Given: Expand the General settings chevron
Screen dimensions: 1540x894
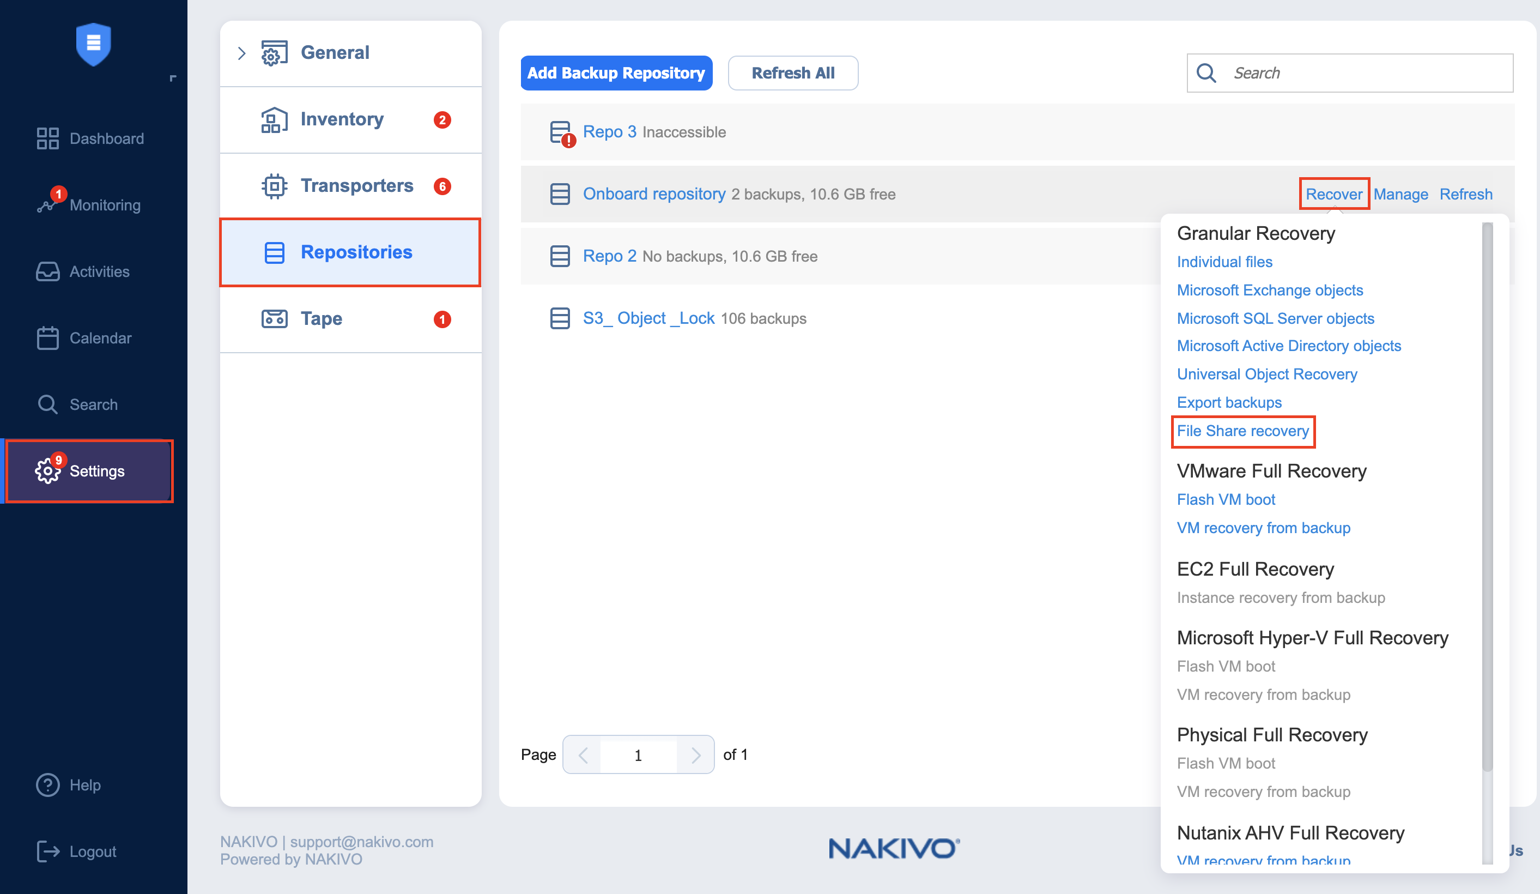Looking at the screenshot, I should point(241,53).
